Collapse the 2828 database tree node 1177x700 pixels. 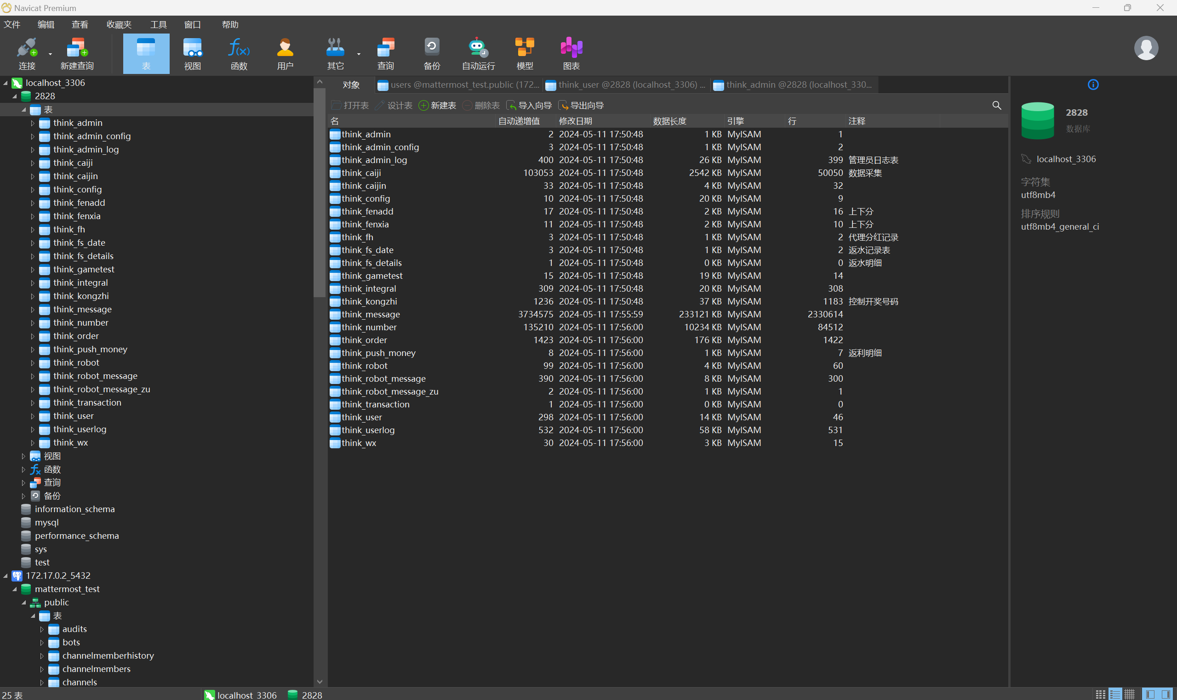pyautogui.click(x=15, y=96)
